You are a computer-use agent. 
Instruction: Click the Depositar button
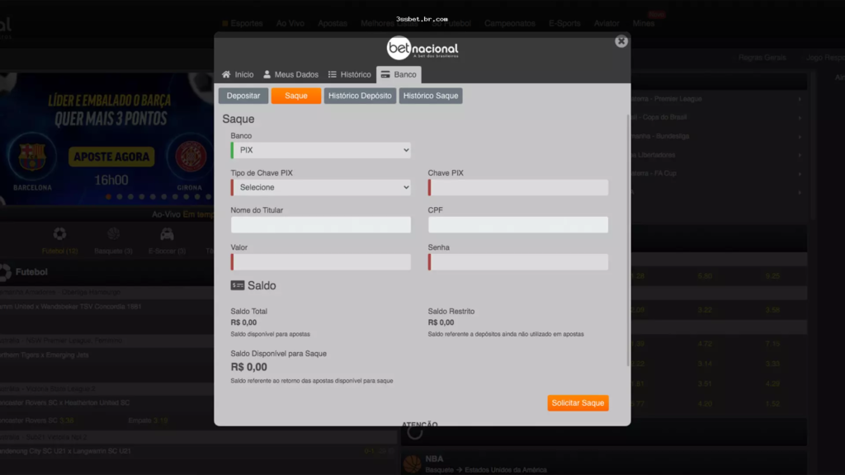pyautogui.click(x=243, y=96)
